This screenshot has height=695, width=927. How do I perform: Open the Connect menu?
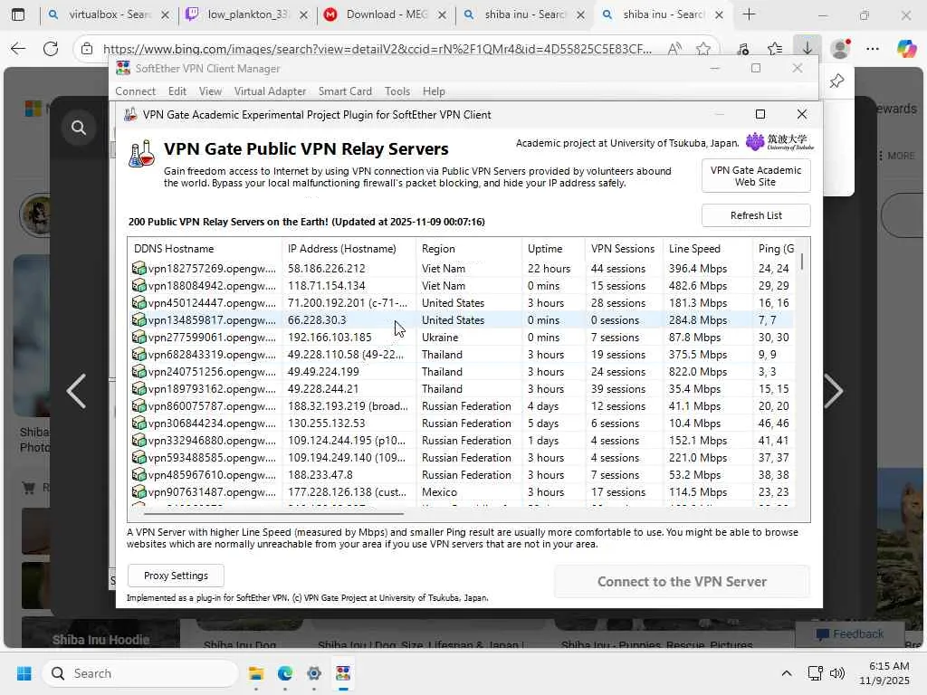[136, 91]
